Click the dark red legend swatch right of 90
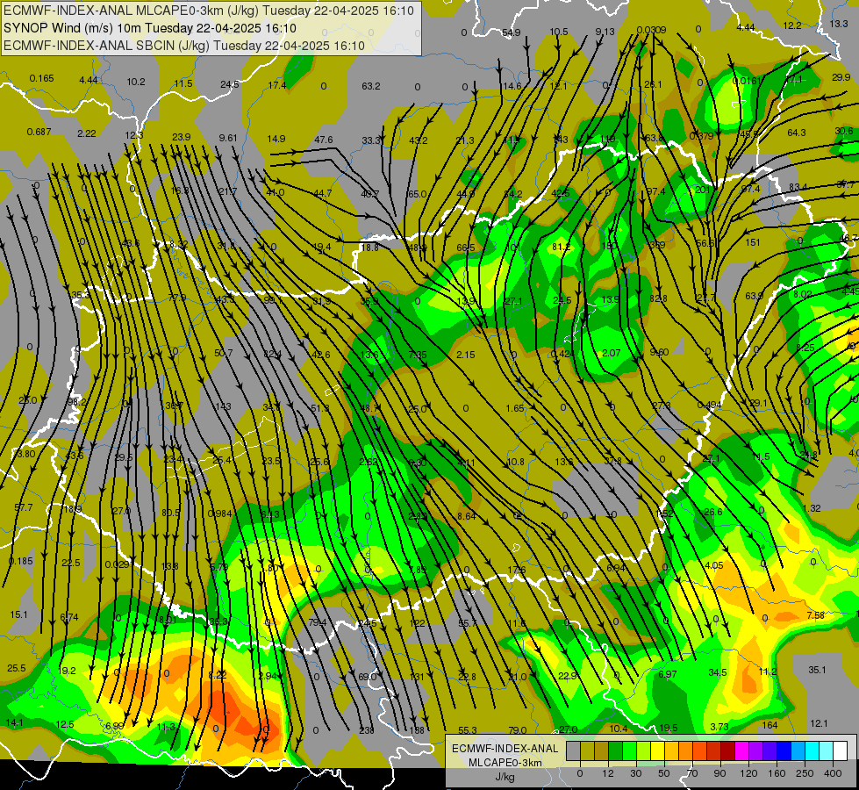Screen dimensions: 859x790 (728, 750)
